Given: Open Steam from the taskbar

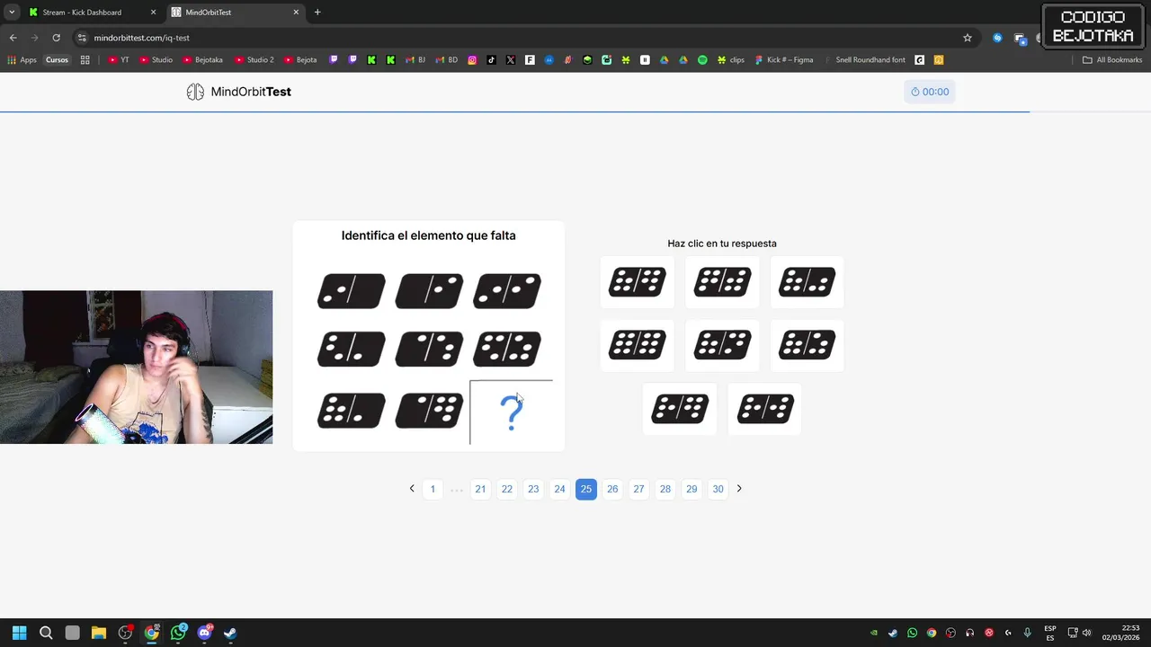Looking at the screenshot, I should point(230,633).
